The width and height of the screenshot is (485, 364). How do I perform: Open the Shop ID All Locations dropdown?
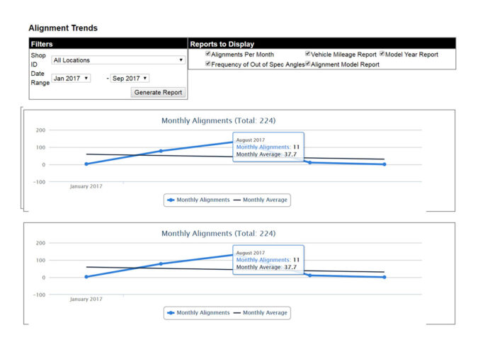click(118, 60)
